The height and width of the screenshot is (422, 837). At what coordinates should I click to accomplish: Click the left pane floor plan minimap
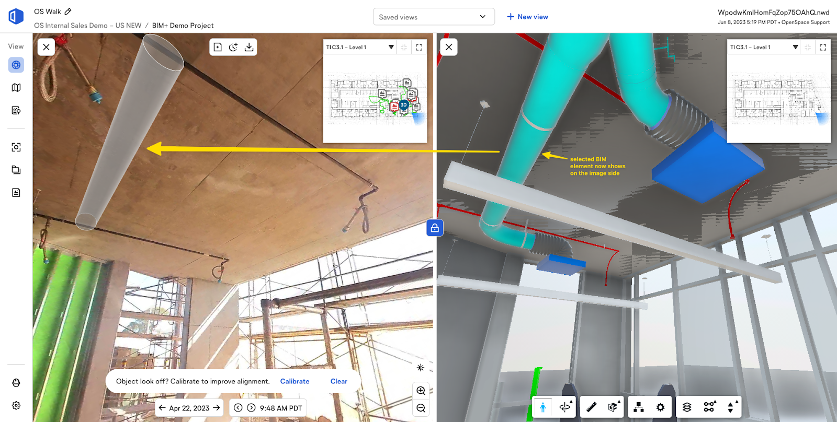pyautogui.click(x=375, y=98)
